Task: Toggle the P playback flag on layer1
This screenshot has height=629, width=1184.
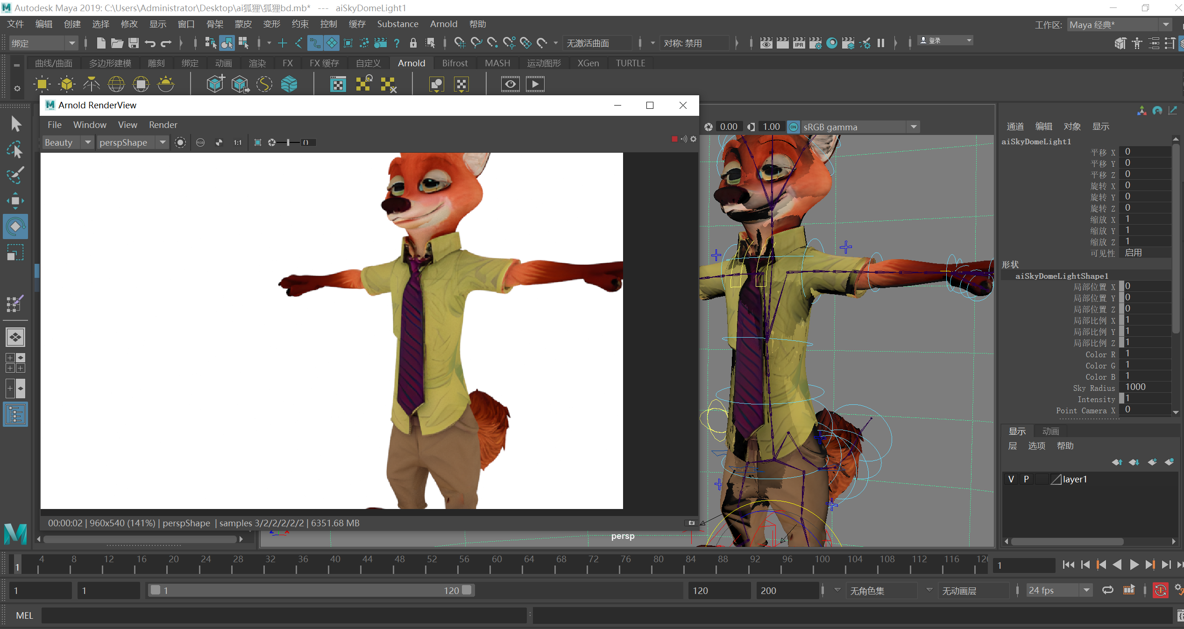Action: pyautogui.click(x=1026, y=479)
